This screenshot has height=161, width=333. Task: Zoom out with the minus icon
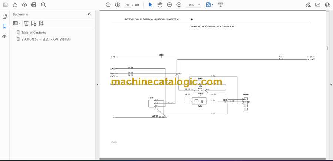tap(169, 5)
